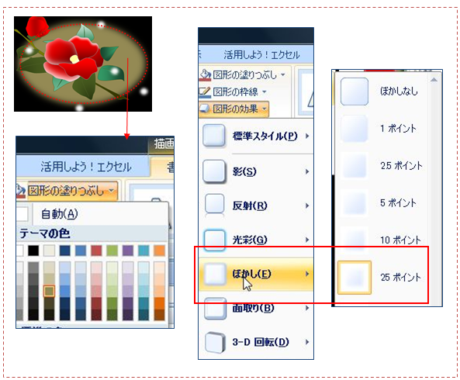Viewport: 460px width, 380px height.
Task: Click the 図形の枠線 pencil icon
Action: (x=205, y=92)
